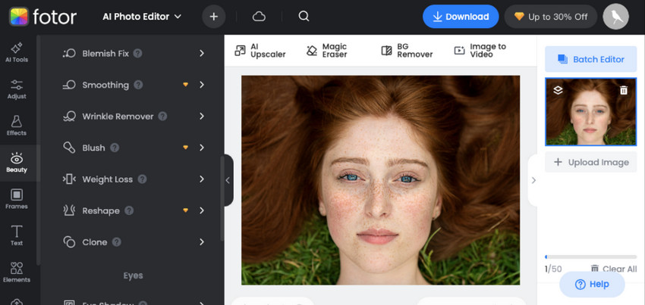Switch to AI Tools sidebar tab
The height and width of the screenshot is (305, 645).
[17, 52]
